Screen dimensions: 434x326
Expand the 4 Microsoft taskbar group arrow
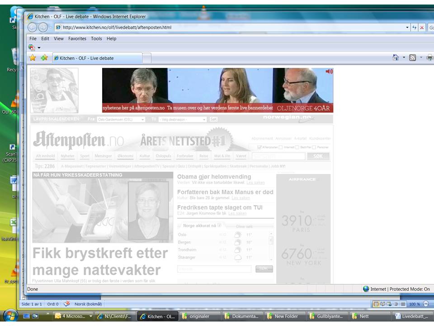(90, 316)
